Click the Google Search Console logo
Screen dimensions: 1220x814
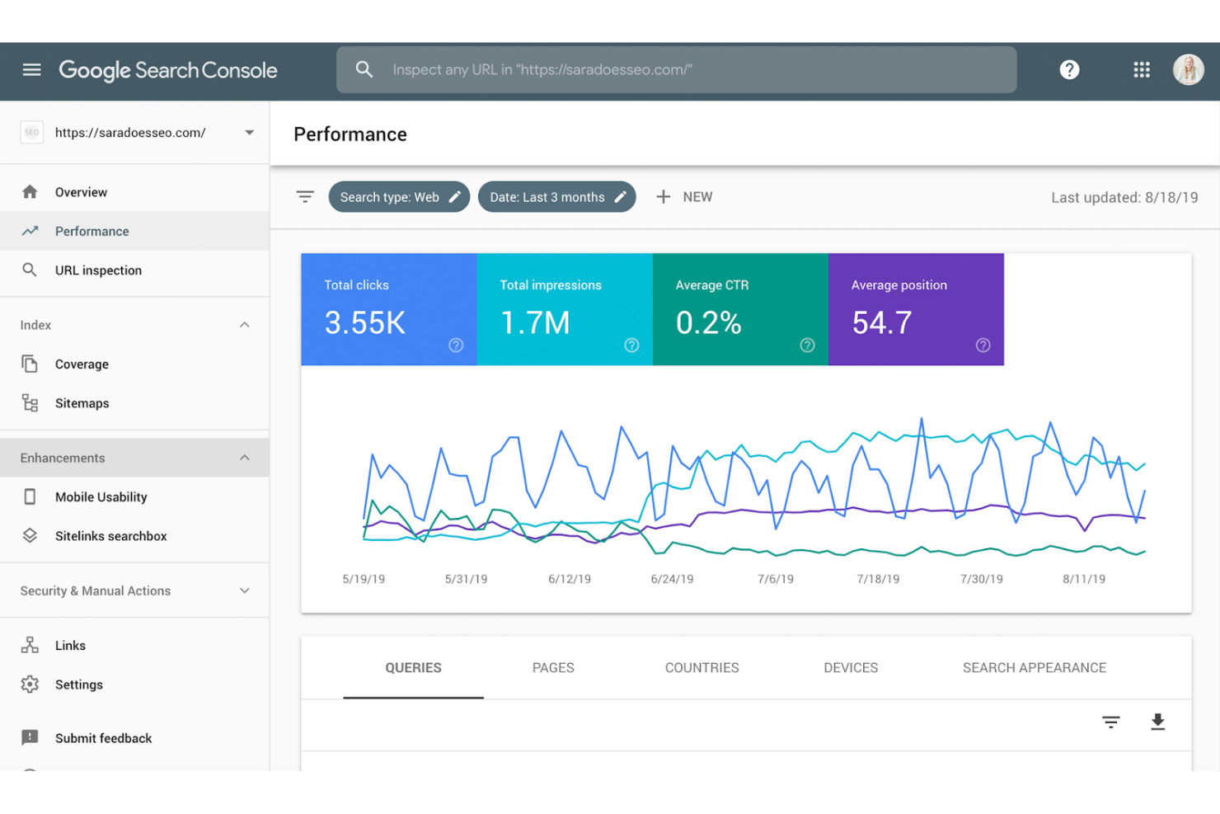pos(168,70)
